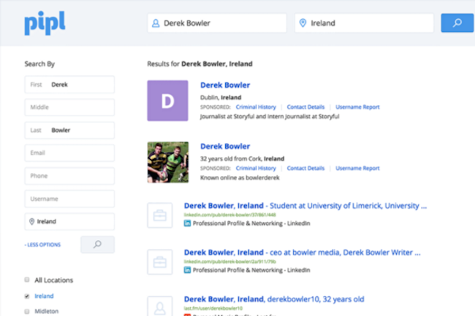Click the sidebar Ireland location field
The height and width of the screenshot is (316, 475).
[x=69, y=222]
